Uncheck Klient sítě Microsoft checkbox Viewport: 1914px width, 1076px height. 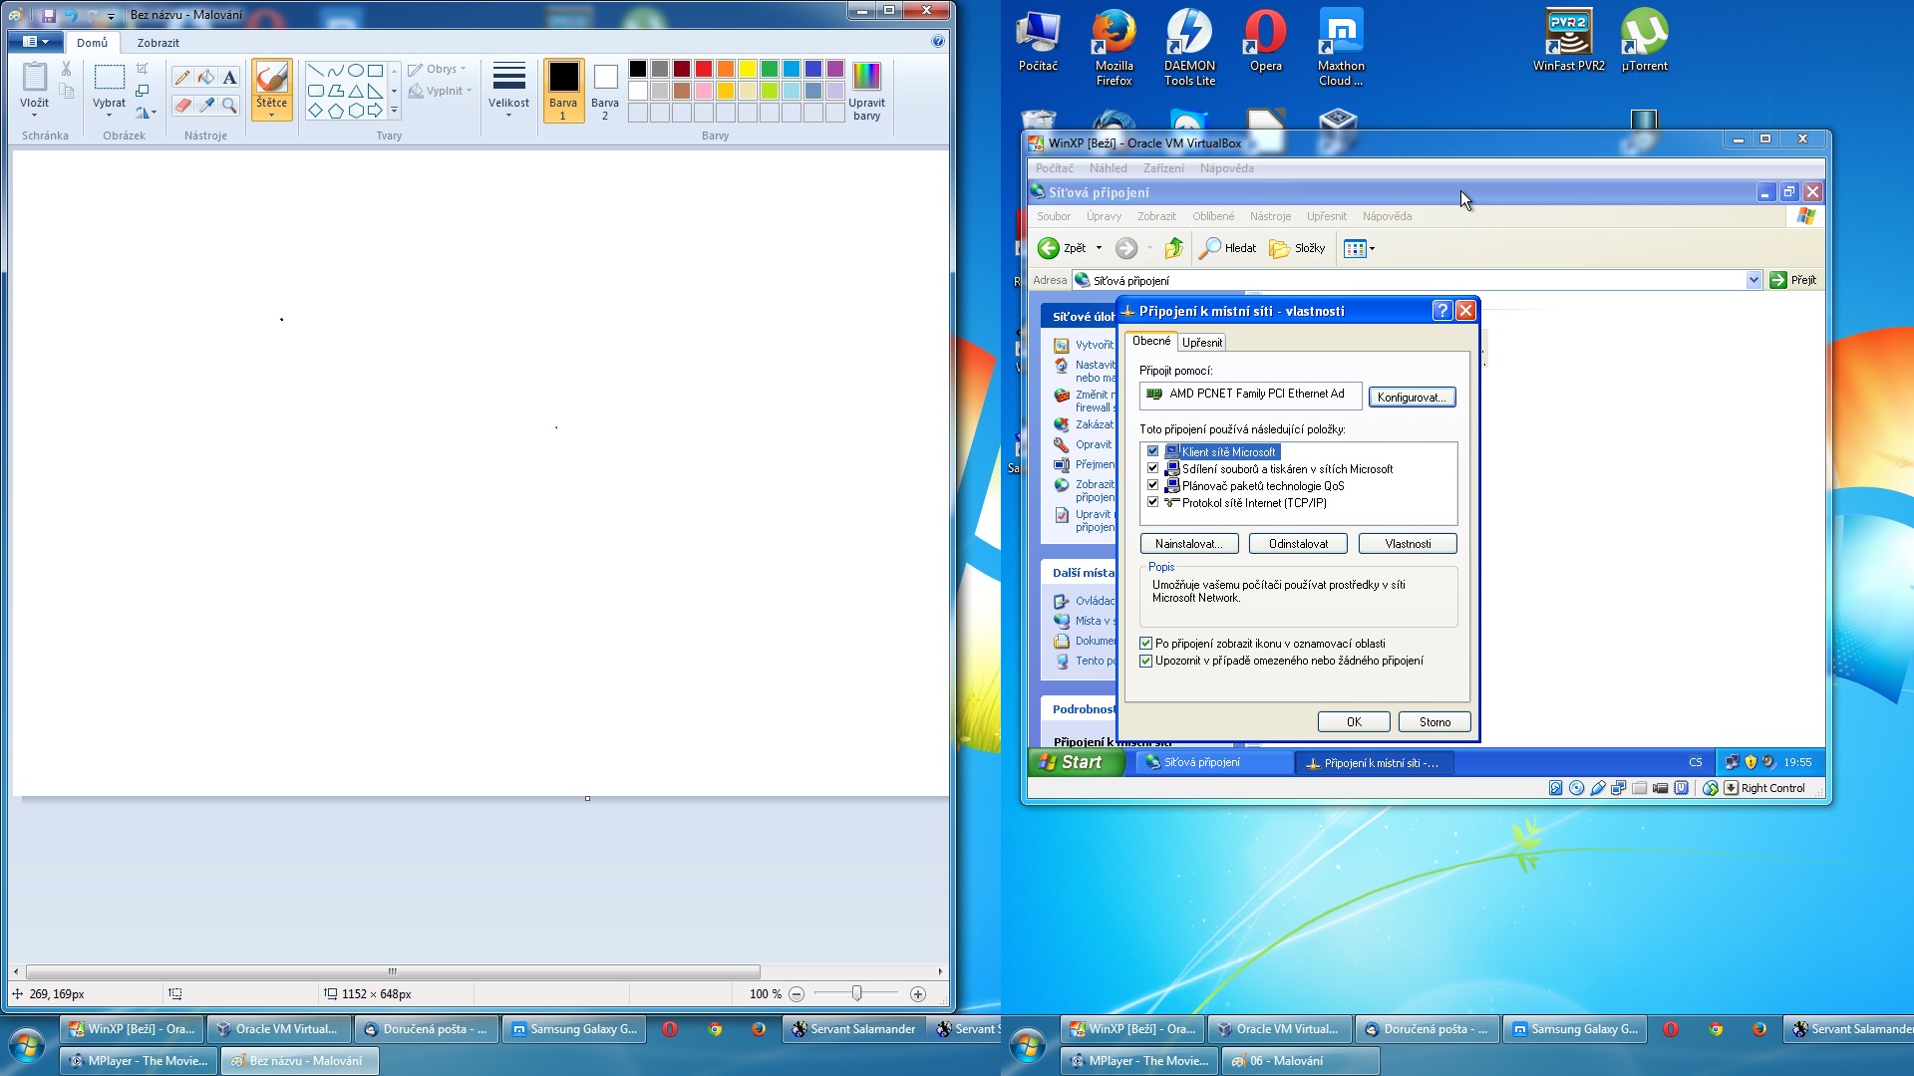1152,451
